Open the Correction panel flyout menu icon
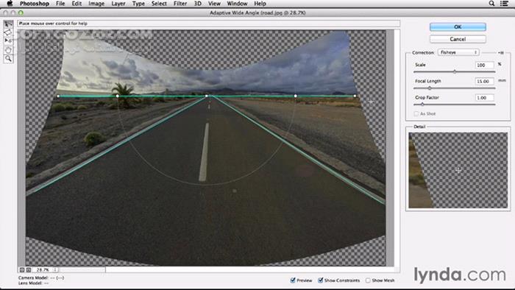 point(501,52)
